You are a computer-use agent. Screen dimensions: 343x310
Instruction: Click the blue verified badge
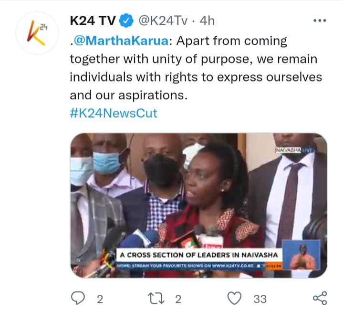tap(126, 21)
